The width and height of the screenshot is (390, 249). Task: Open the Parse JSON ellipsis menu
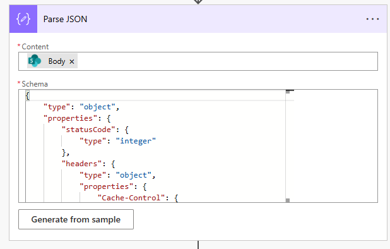tap(372, 19)
